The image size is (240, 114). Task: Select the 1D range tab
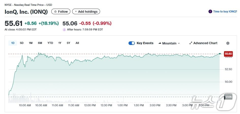pyautogui.click(x=13, y=43)
